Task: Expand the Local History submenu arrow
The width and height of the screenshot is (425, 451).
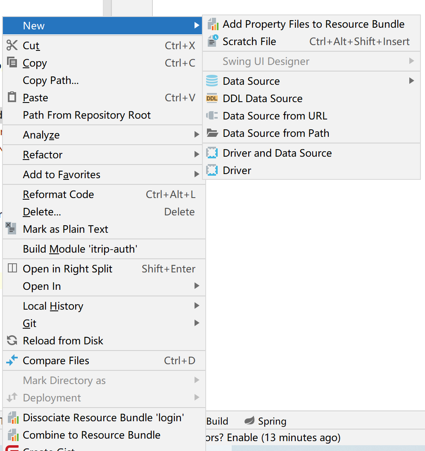Action: [x=197, y=306]
